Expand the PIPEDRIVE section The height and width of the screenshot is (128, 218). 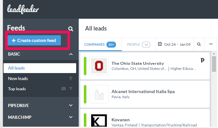pyautogui.click(x=71, y=105)
